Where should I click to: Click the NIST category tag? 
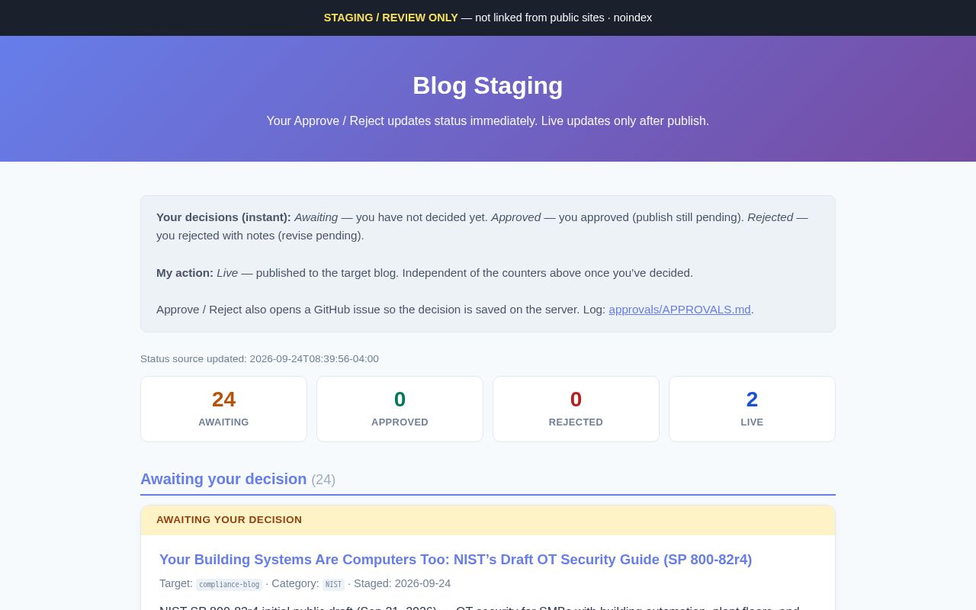[333, 585]
